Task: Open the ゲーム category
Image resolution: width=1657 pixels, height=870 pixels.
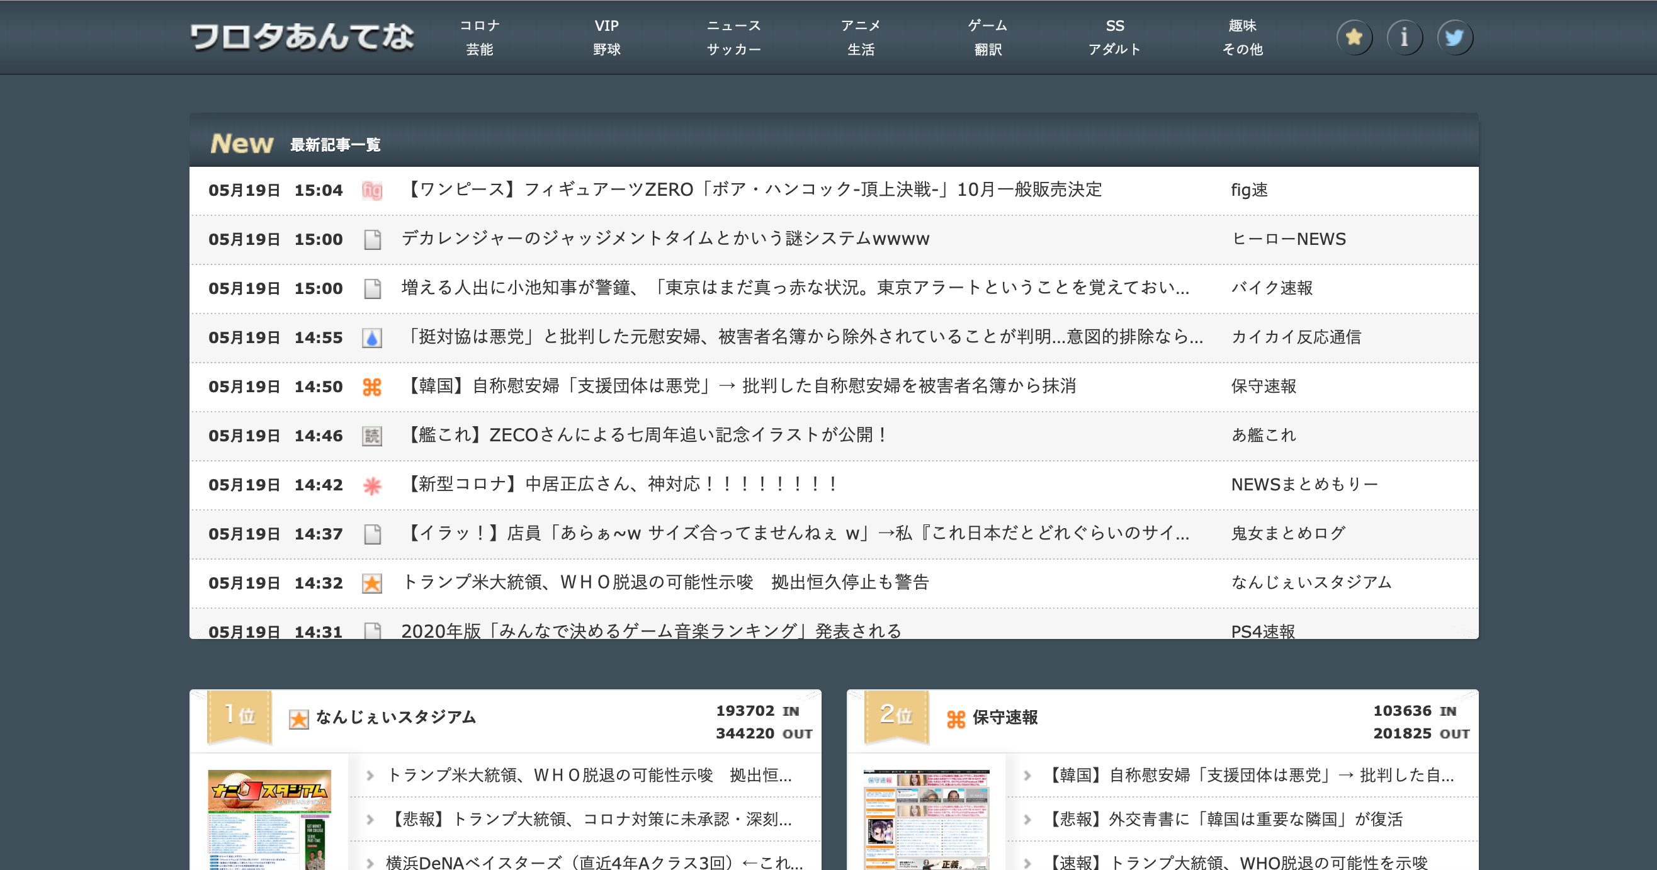Action: (x=988, y=26)
